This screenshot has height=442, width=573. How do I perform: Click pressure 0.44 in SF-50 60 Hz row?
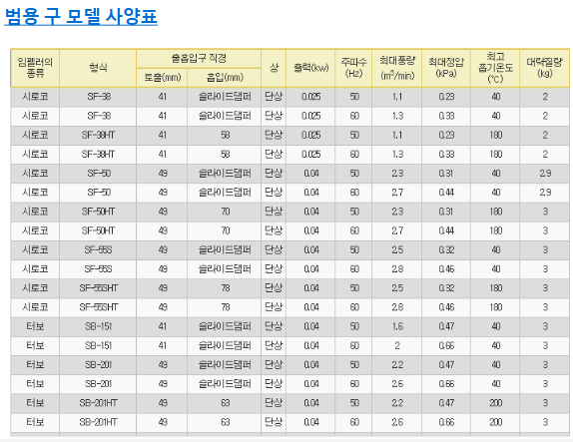pos(446,193)
